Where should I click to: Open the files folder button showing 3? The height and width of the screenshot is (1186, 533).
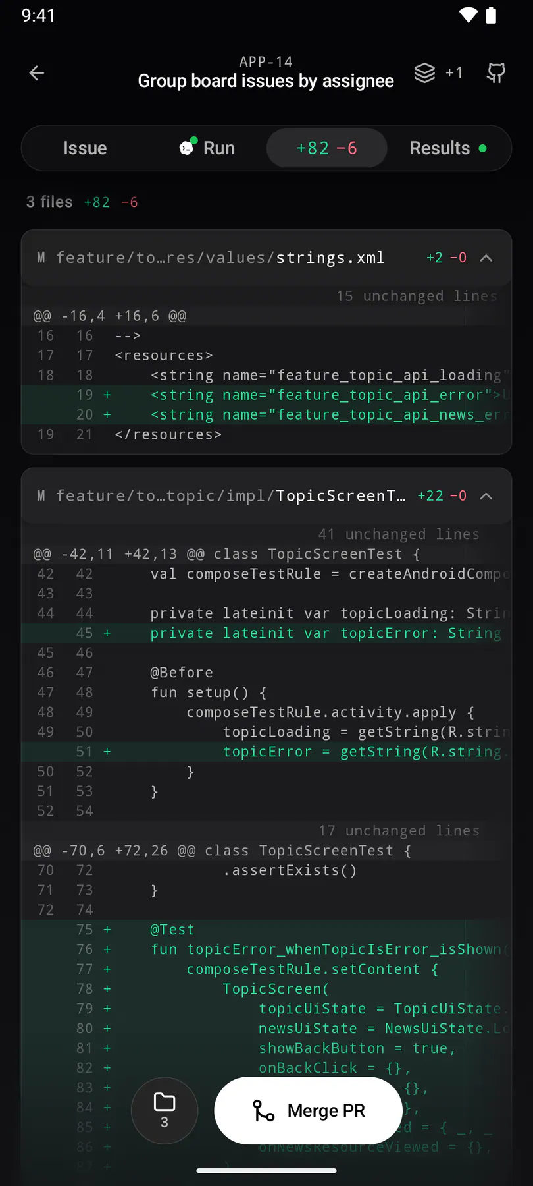pos(165,1111)
